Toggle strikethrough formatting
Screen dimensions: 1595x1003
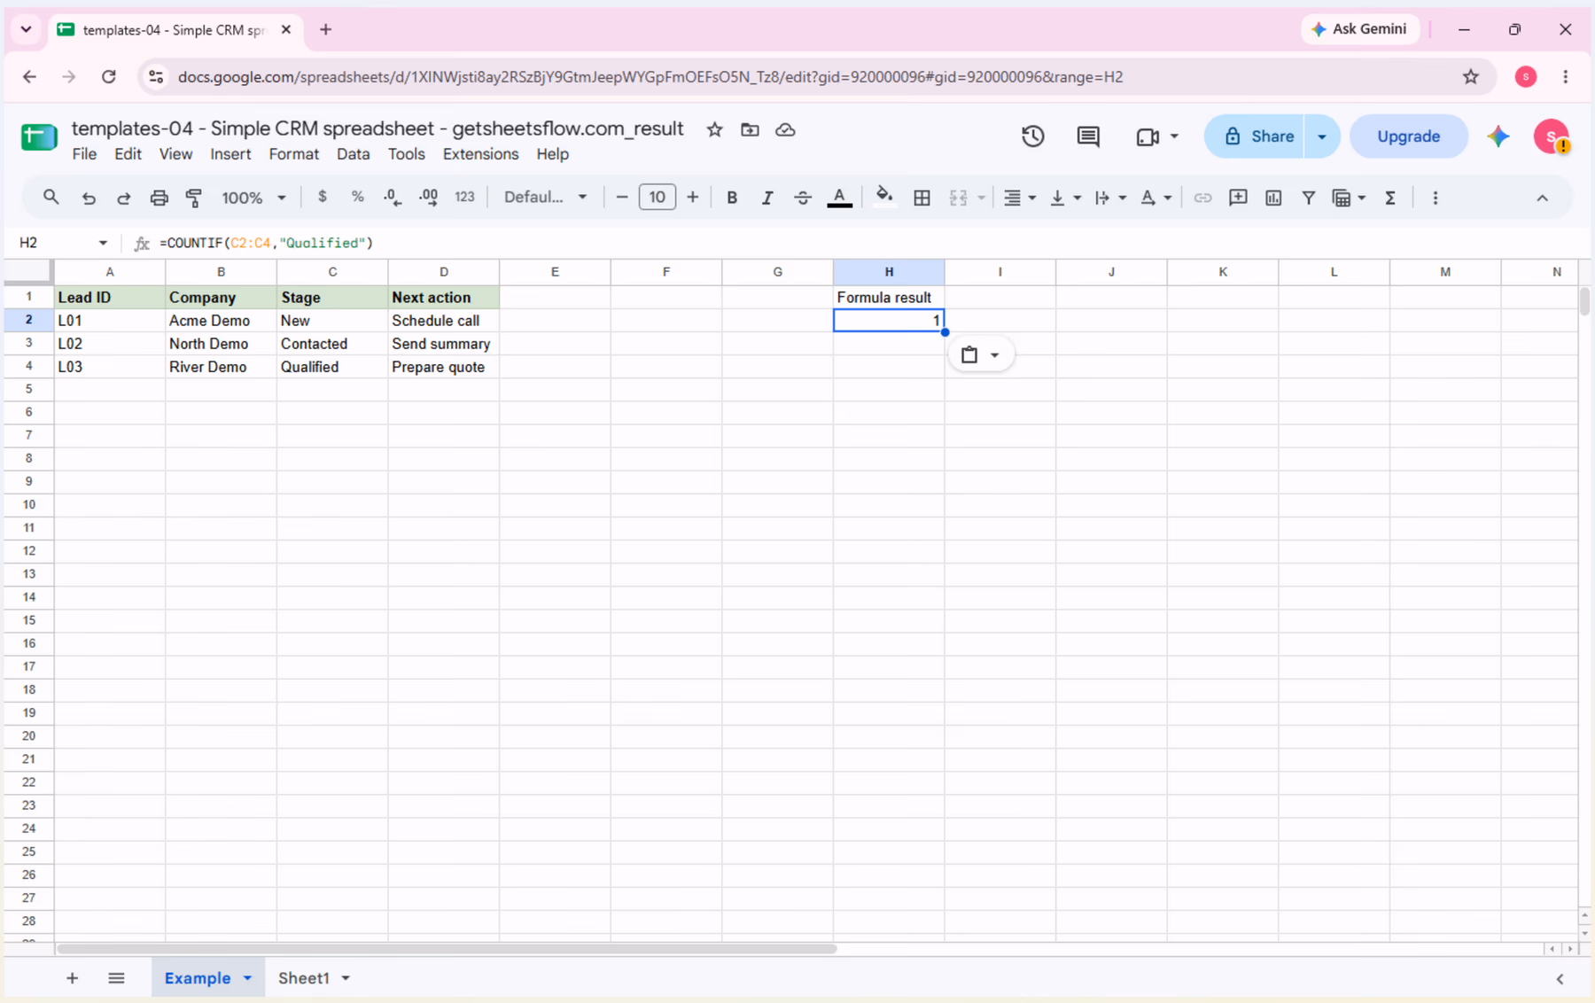[803, 198]
